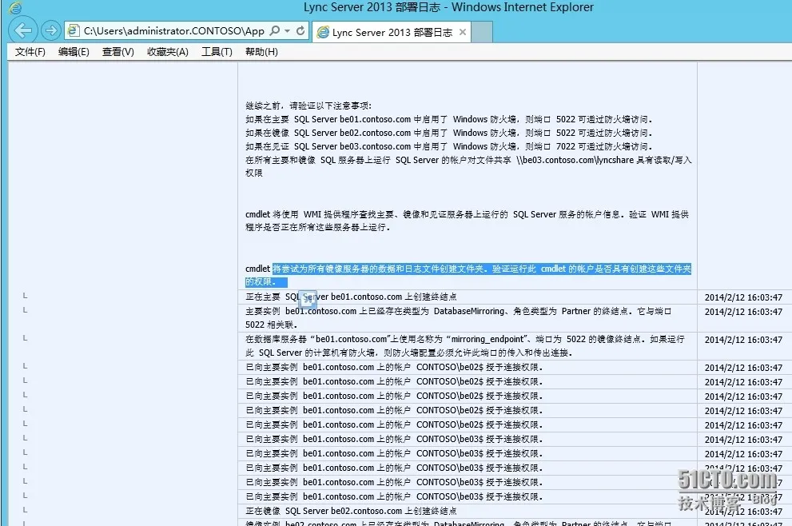Click the tree marker beside 正在主要 SQL Server row
The width and height of the screenshot is (792, 526).
tap(25, 296)
